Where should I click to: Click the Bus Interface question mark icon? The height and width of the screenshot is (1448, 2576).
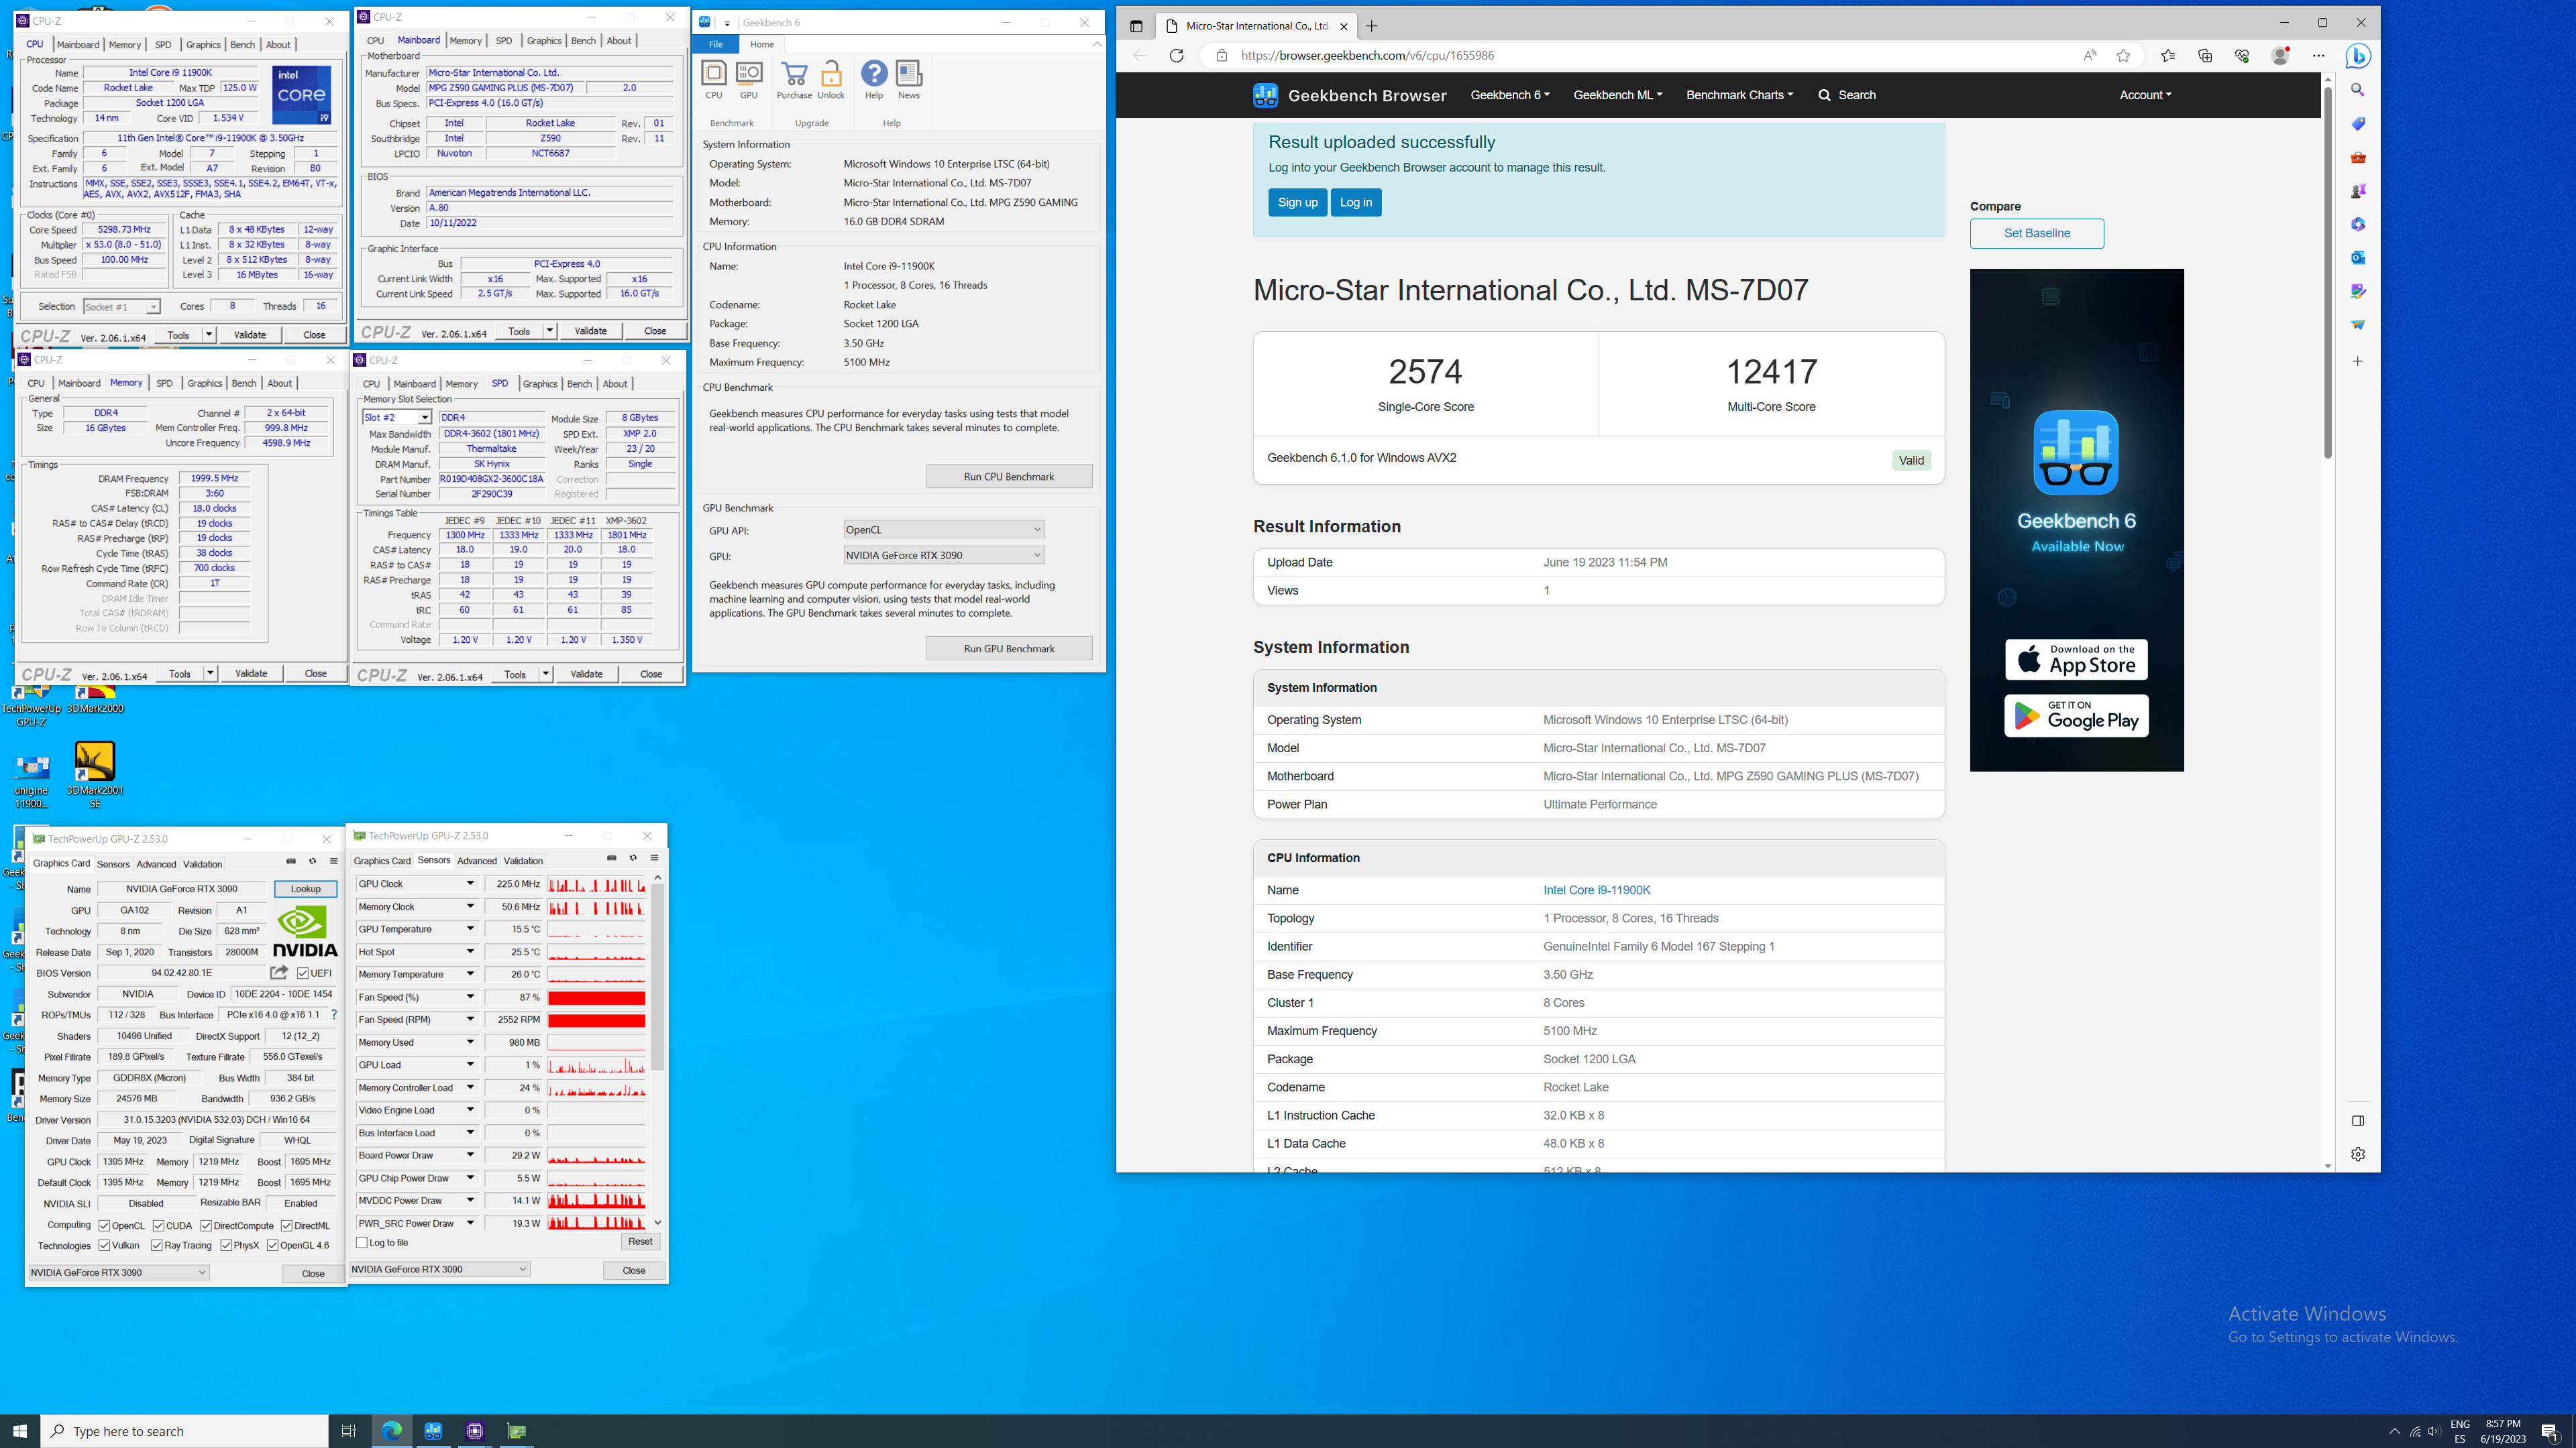[x=334, y=1016]
